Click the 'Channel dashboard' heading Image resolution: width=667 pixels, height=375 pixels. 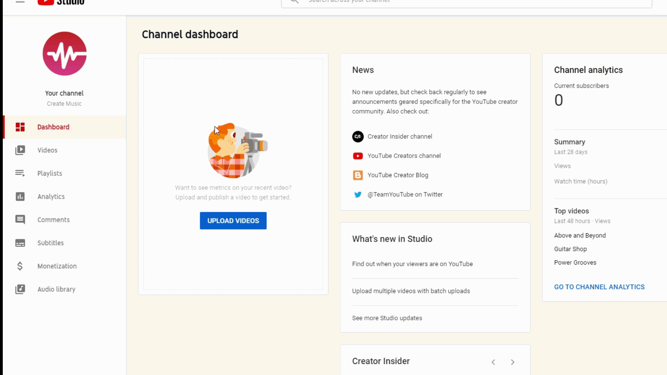tap(190, 34)
